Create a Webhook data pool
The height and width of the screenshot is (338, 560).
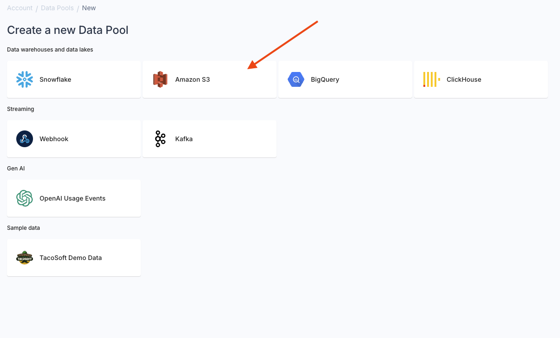(x=73, y=139)
